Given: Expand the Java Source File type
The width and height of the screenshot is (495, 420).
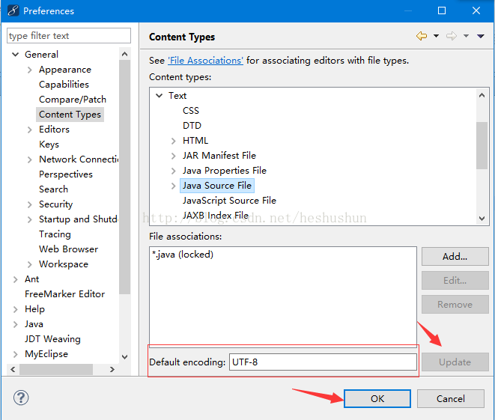Looking at the screenshot, I should point(173,186).
